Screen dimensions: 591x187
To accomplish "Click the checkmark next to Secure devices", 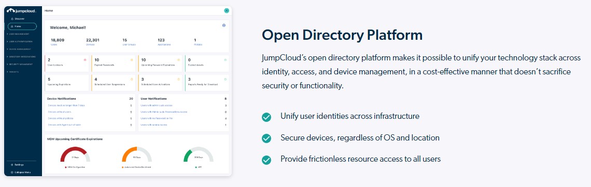I will 266,138.
